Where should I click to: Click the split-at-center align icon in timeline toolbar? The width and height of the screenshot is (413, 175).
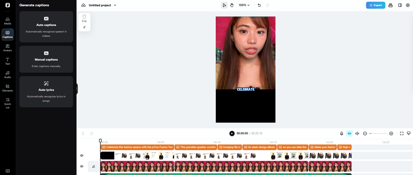(357, 133)
